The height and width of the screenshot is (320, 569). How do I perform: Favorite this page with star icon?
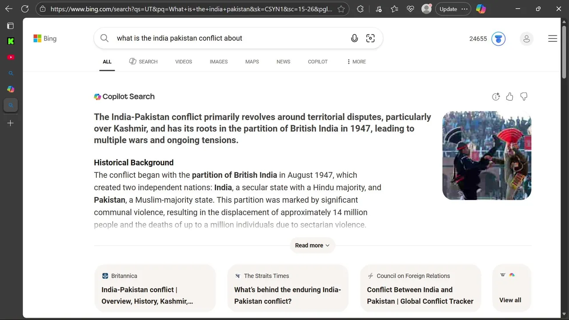pyautogui.click(x=341, y=9)
